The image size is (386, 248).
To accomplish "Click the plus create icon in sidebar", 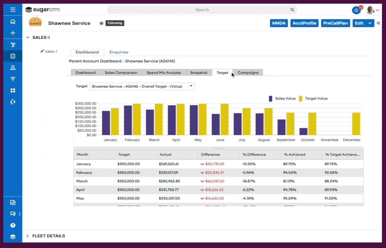I will pyautogui.click(x=13, y=33).
